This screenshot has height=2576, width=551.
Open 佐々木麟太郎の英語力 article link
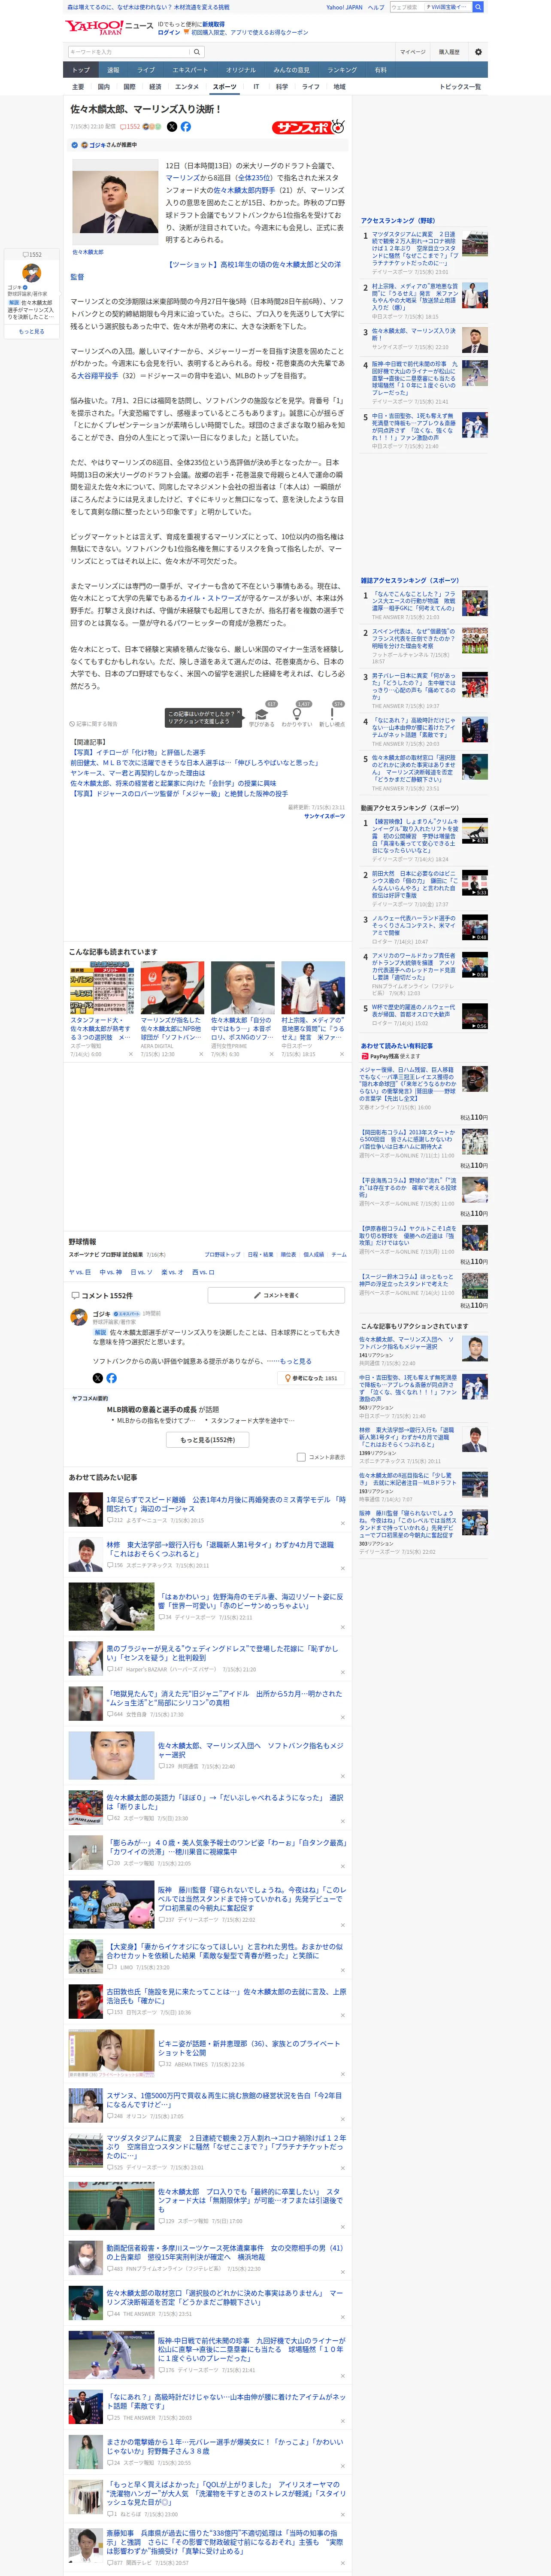click(x=225, y=1801)
